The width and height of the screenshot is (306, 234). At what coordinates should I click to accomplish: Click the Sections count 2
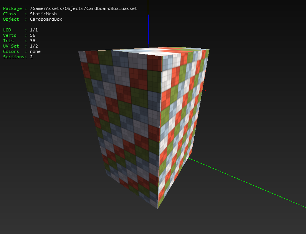click(x=31, y=57)
